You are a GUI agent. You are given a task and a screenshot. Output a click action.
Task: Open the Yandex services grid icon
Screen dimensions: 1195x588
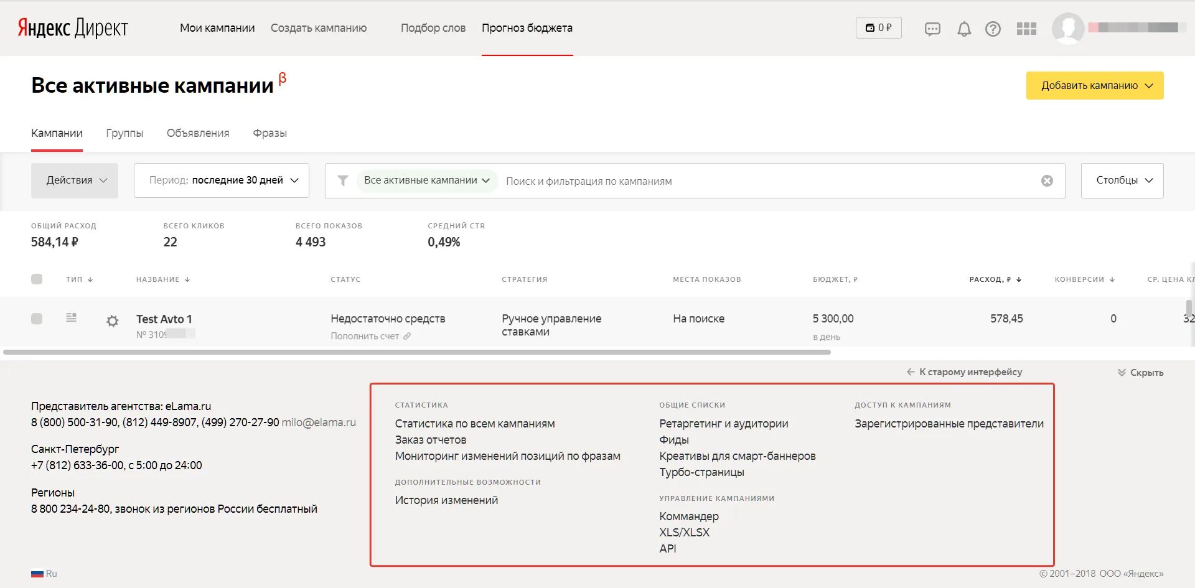[1026, 29]
